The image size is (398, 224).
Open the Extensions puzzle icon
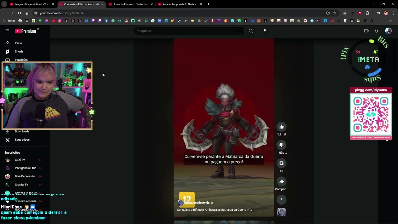[367, 13]
